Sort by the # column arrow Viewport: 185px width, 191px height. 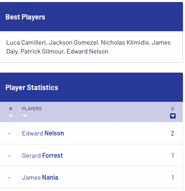pyautogui.click(x=11, y=116)
